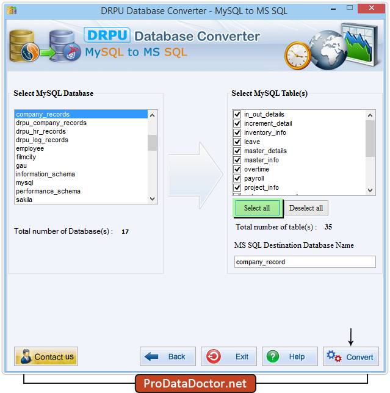The image size is (390, 393).
Task: Uncheck the inventory_info table checkbox
Action: (237, 132)
